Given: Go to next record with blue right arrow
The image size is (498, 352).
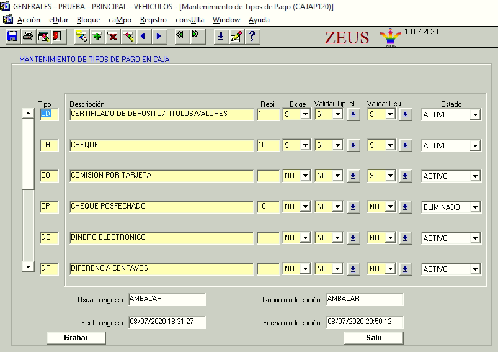Looking at the screenshot, I should click(x=159, y=37).
